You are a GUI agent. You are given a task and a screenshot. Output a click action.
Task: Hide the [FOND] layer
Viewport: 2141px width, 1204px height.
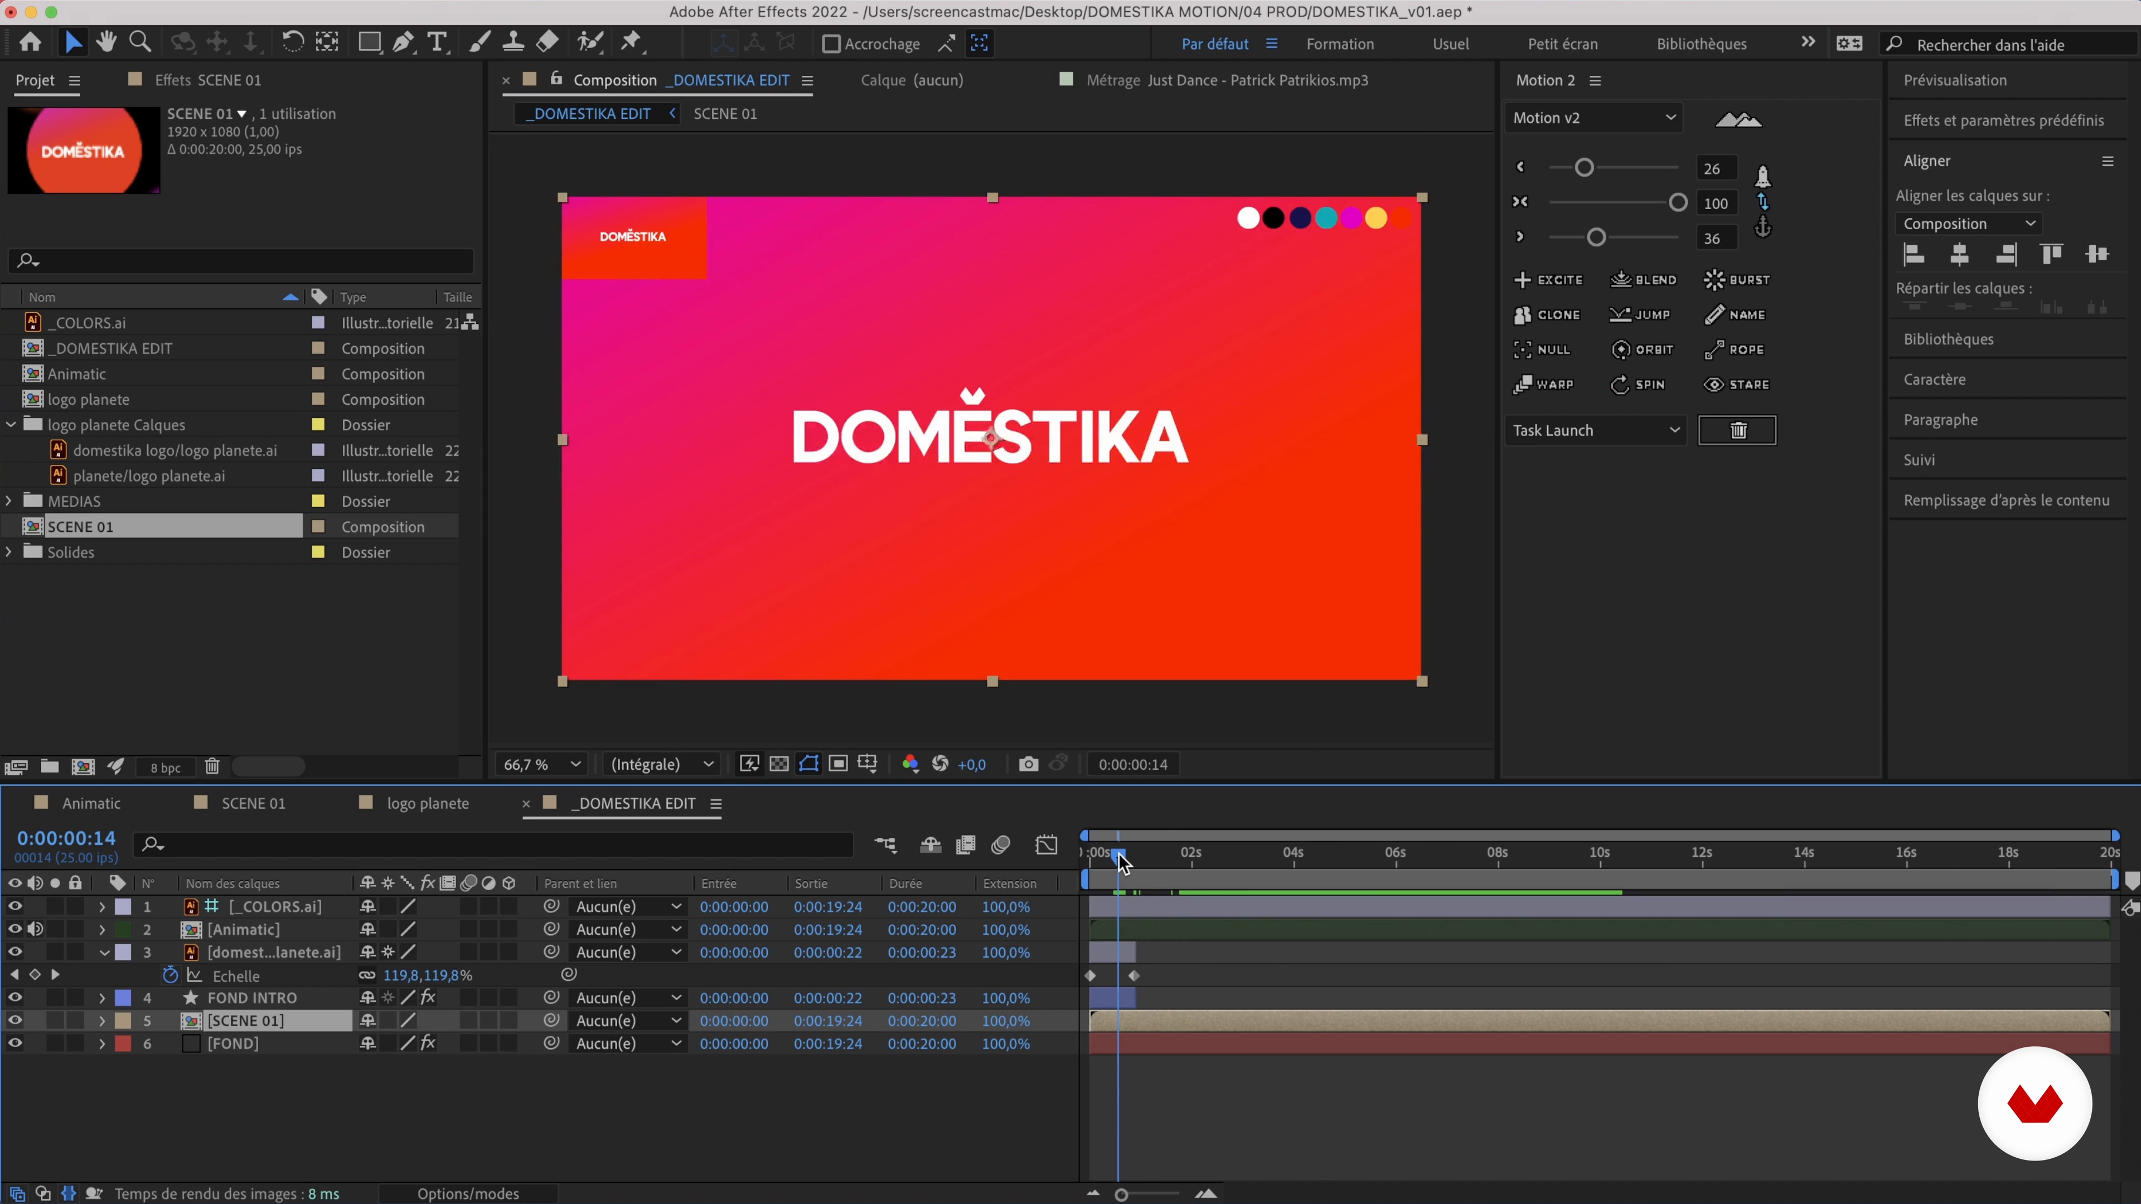coord(15,1043)
